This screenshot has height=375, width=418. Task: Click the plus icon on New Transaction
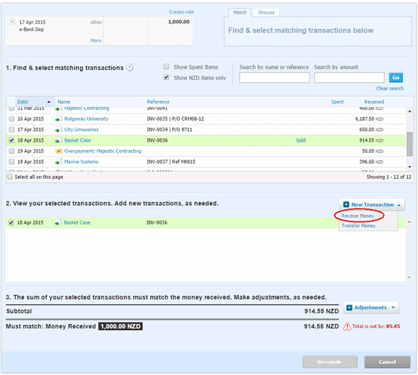(x=346, y=204)
